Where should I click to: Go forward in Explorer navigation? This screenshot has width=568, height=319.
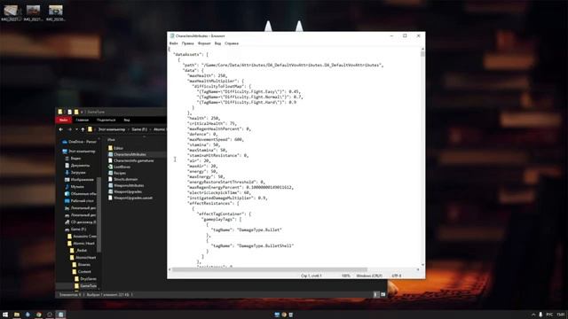click(x=69, y=129)
